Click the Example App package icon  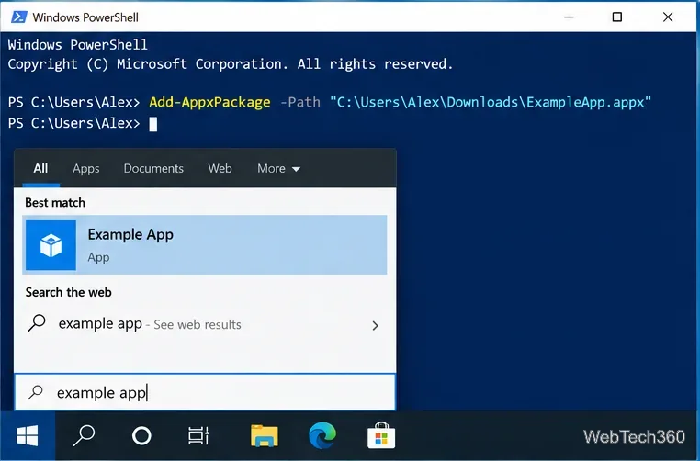point(51,245)
